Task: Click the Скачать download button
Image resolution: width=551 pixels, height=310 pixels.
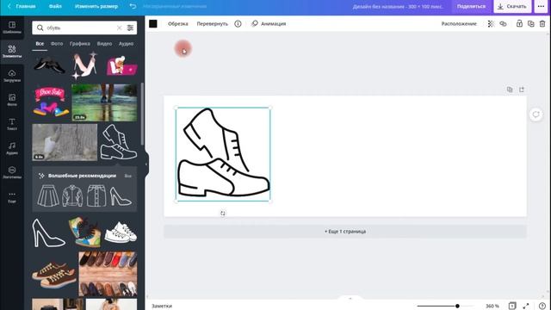Action: click(x=512, y=6)
